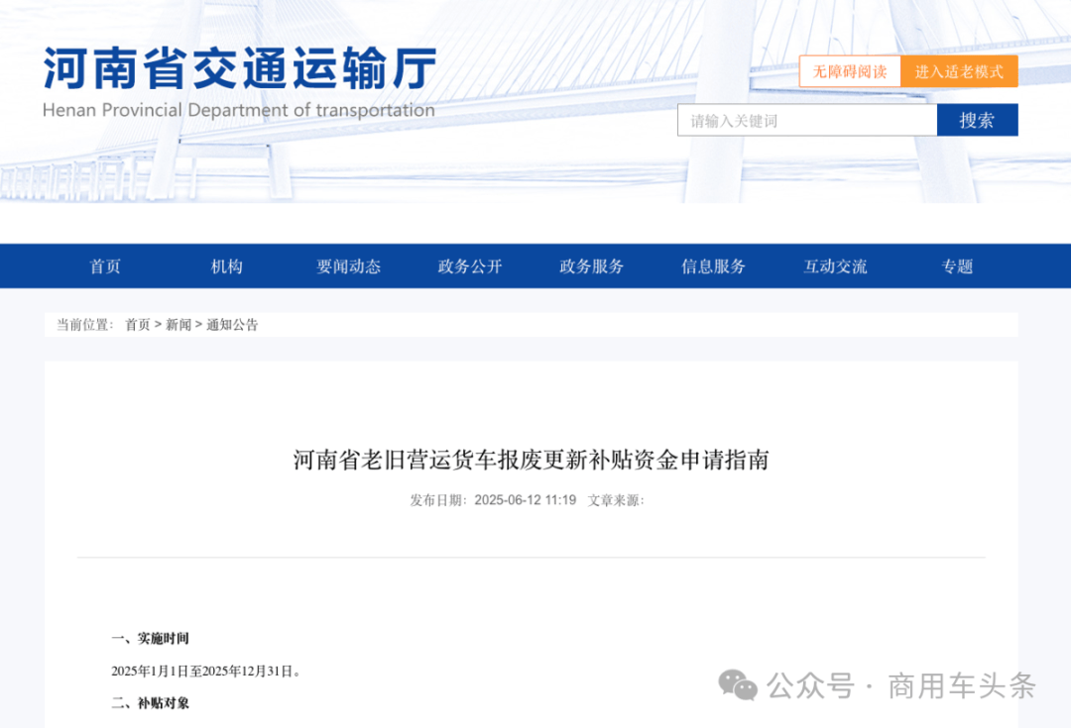Open the 政务公开 navigation menu
The height and width of the screenshot is (728, 1071).
pyautogui.click(x=470, y=266)
